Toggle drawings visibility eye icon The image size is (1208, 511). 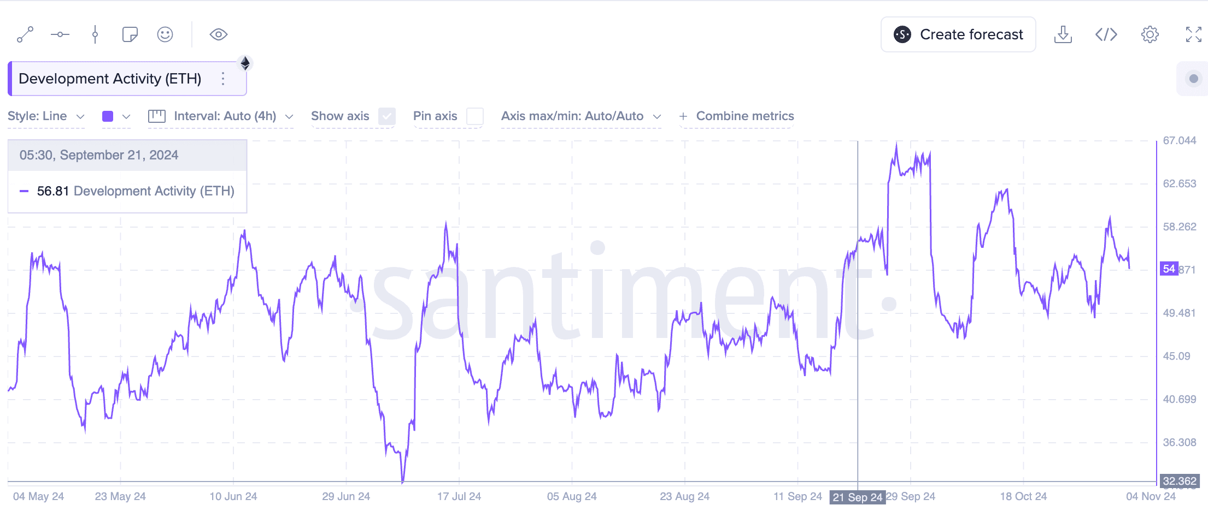point(219,34)
